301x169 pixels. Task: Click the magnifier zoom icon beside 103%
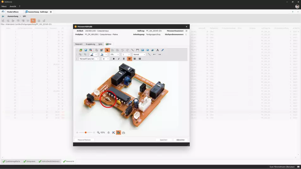[x=98, y=132]
